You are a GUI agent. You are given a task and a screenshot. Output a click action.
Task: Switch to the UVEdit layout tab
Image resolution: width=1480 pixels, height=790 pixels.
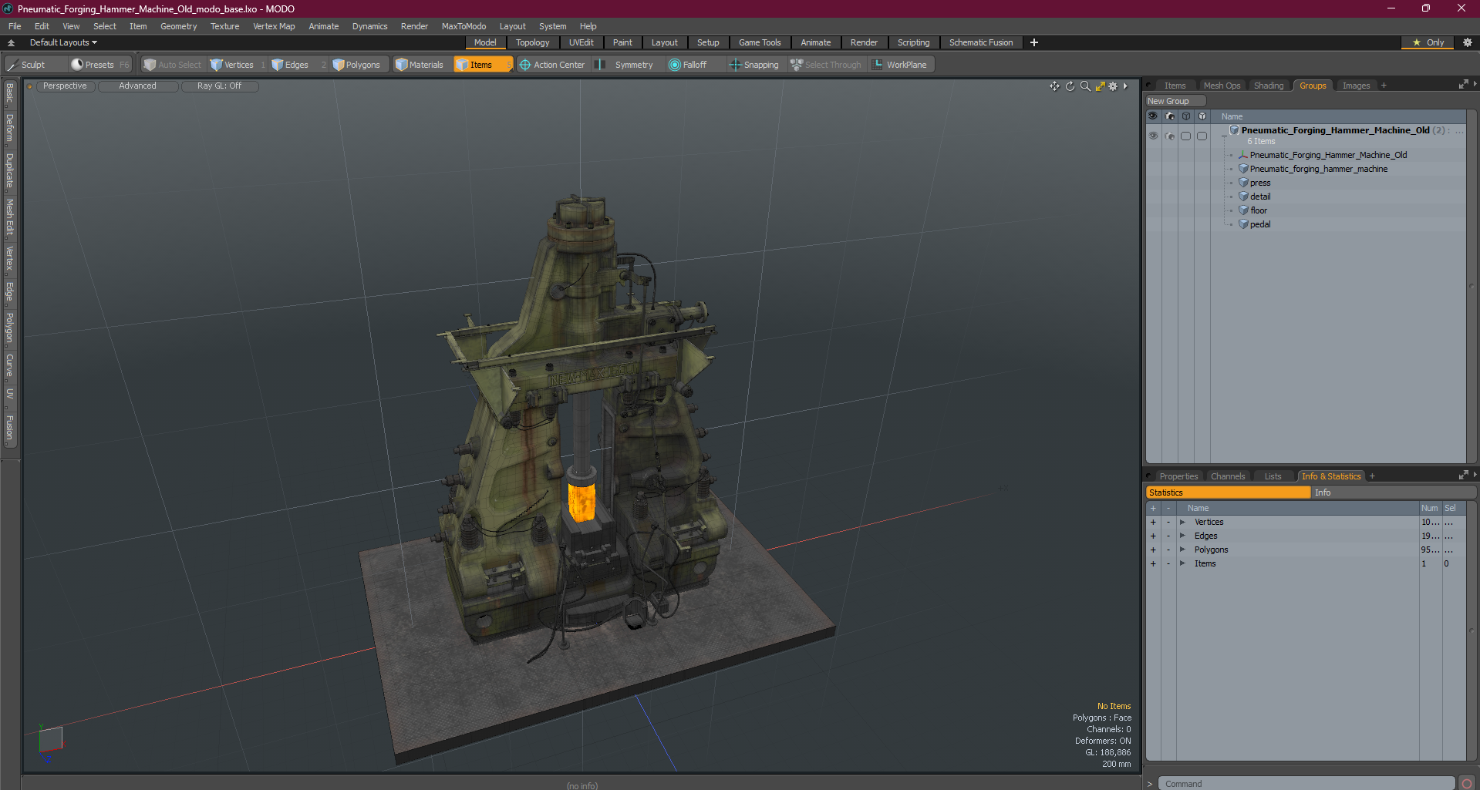(581, 42)
